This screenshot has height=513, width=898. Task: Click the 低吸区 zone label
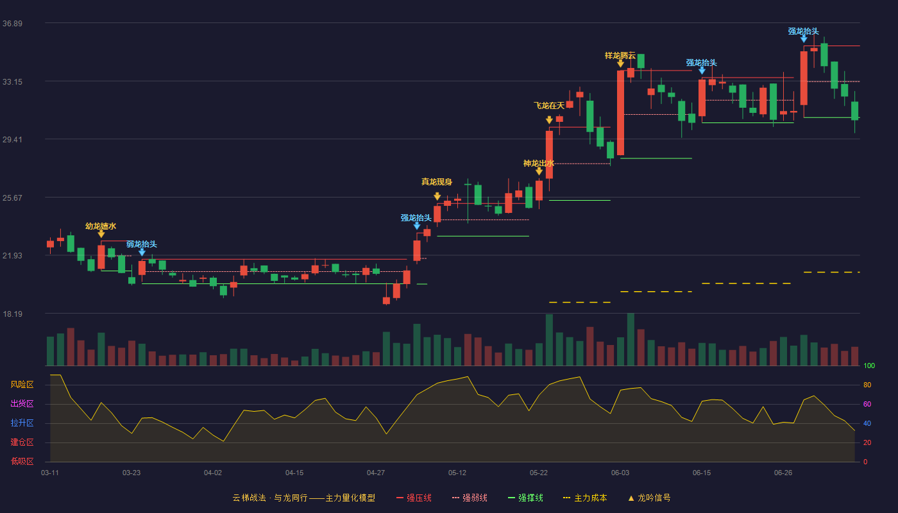pyautogui.click(x=22, y=461)
